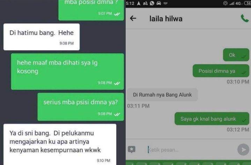Select the 'Di hatimu bang. Hehe' message

click(x=42, y=37)
